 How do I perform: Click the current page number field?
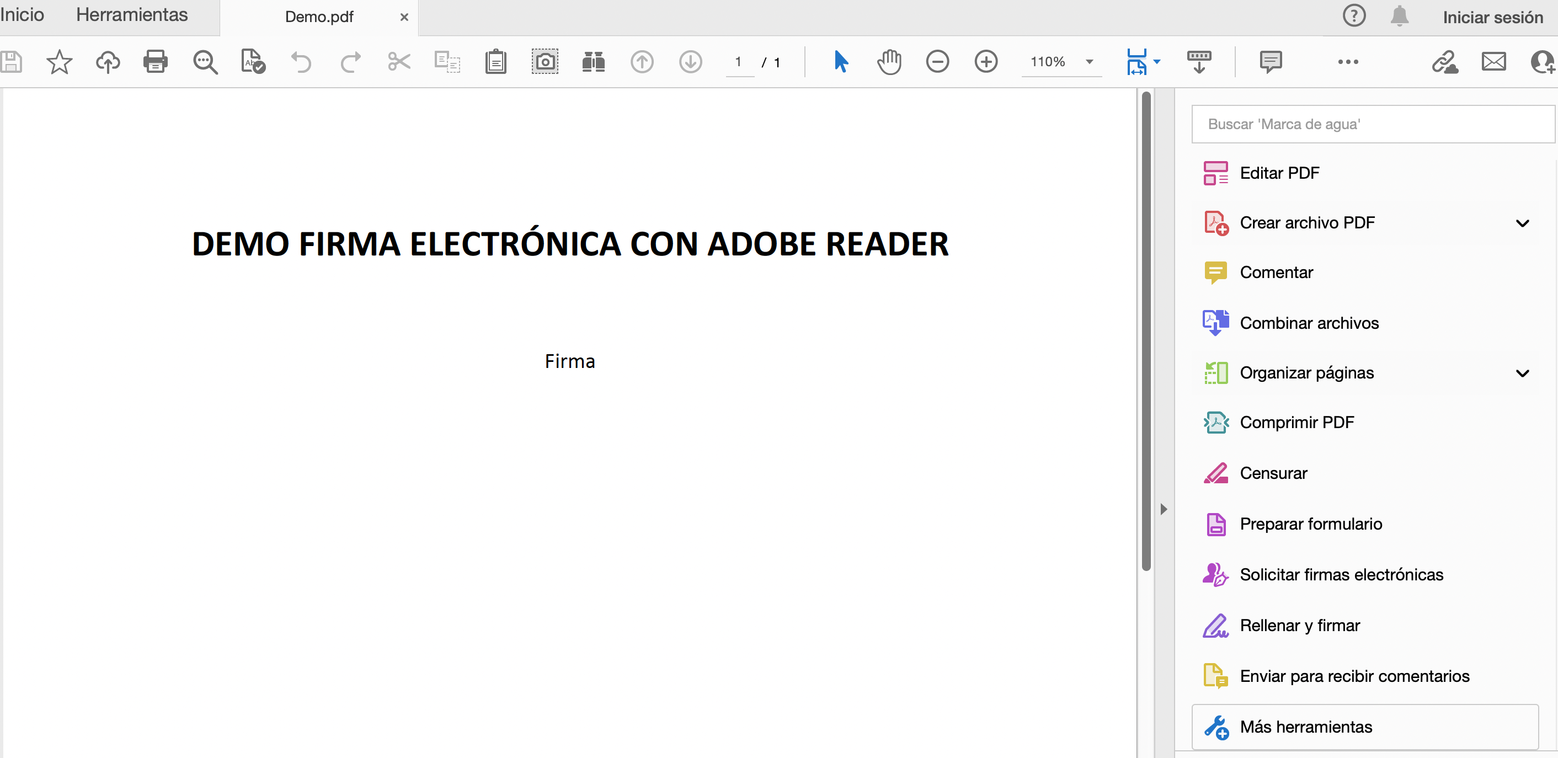tap(740, 62)
